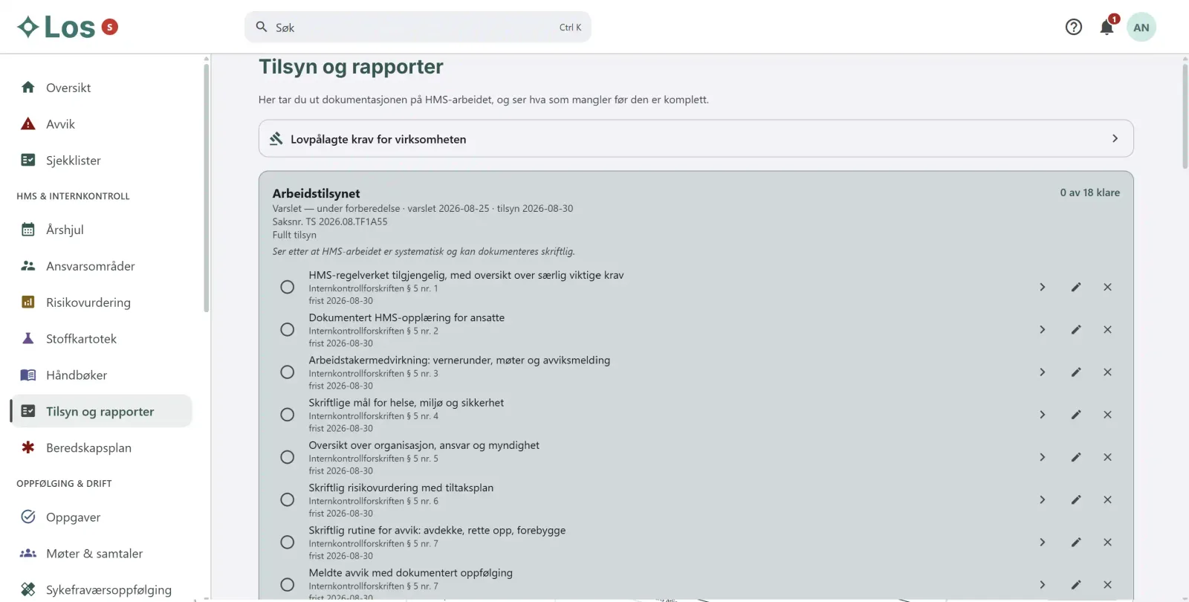Go to Oversikt in the sidebar

101,88
